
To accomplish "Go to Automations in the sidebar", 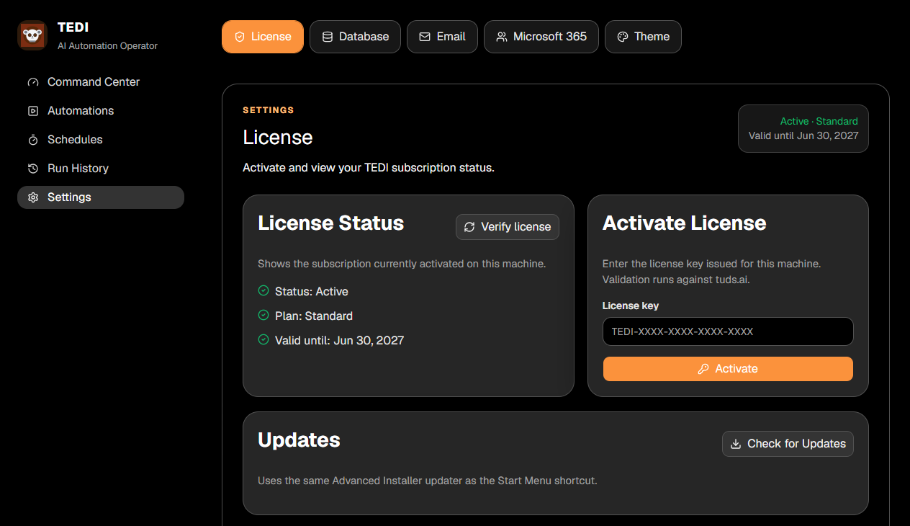I will (x=101, y=111).
